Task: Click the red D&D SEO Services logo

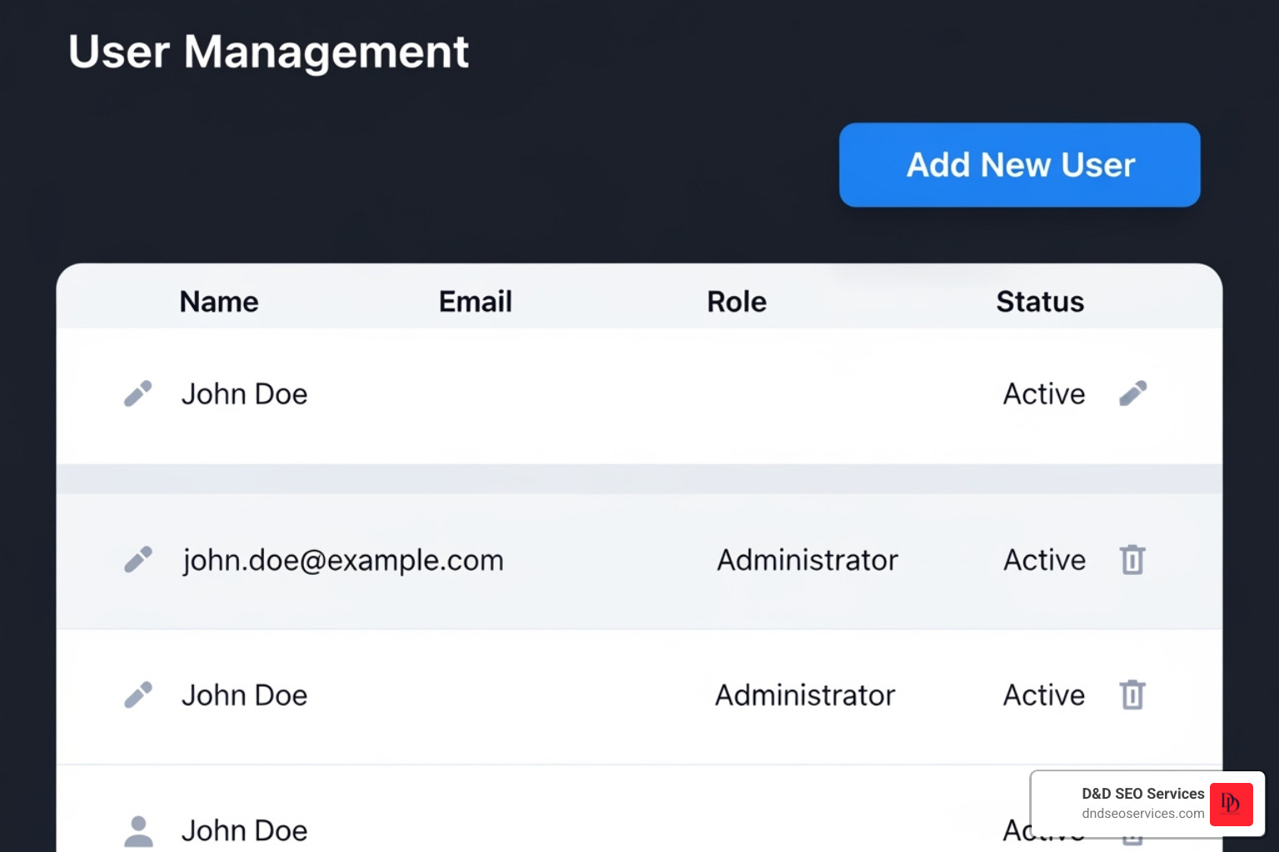Action: pyautogui.click(x=1231, y=804)
